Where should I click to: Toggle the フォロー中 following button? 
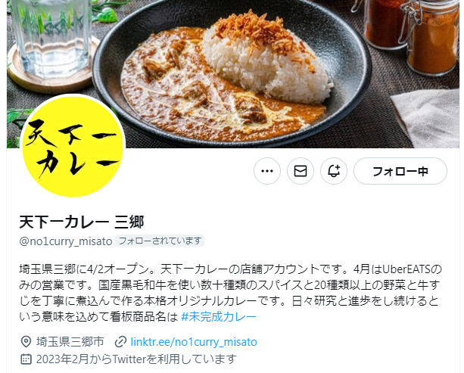(x=400, y=171)
